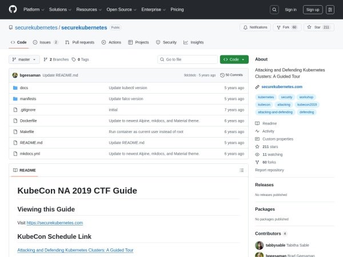The height and width of the screenshot is (257, 343).
Task: Expand the Solutions menu
Action: (60, 10)
